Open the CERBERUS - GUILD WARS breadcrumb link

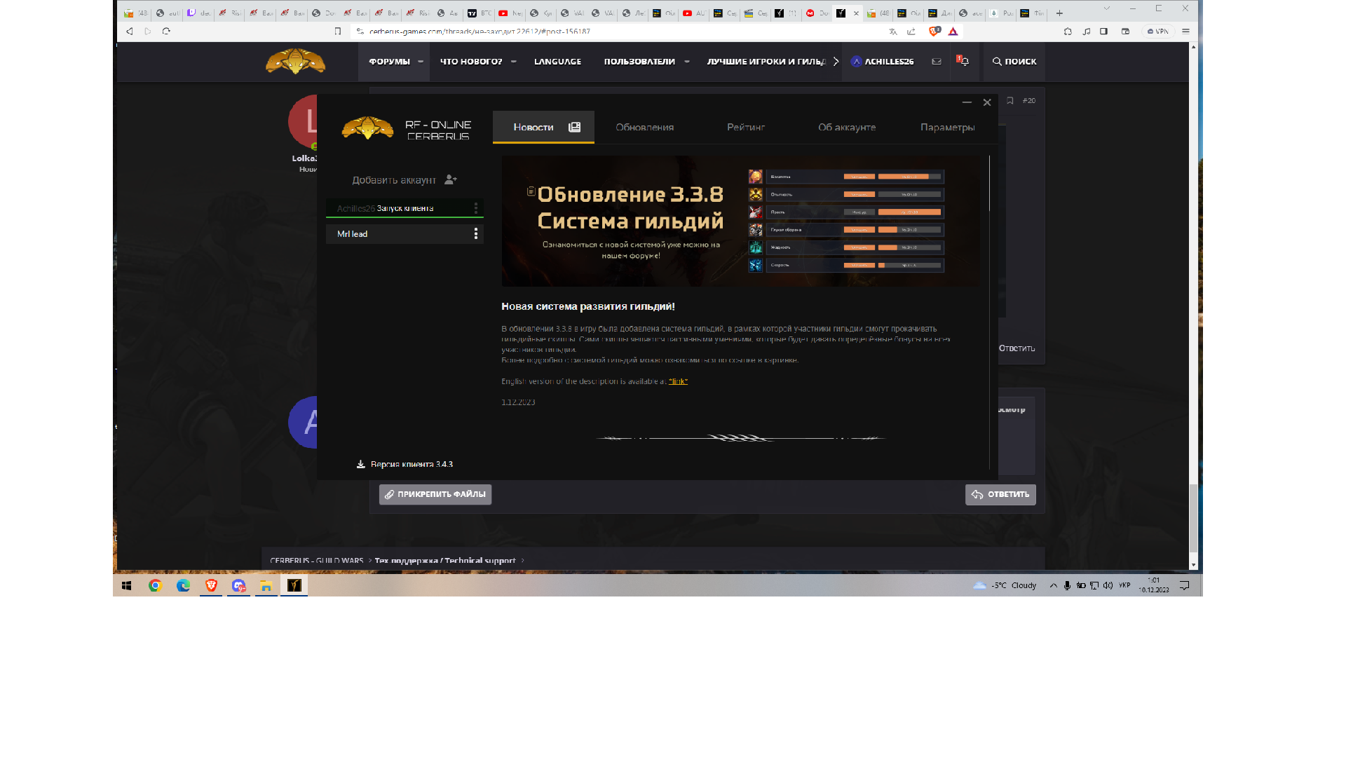coord(316,561)
